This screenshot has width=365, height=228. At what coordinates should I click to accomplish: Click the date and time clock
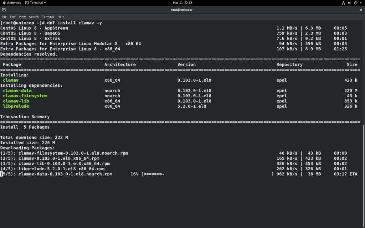click(182, 3)
